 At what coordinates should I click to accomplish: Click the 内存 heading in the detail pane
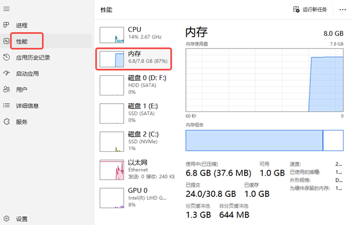[x=197, y=32]
